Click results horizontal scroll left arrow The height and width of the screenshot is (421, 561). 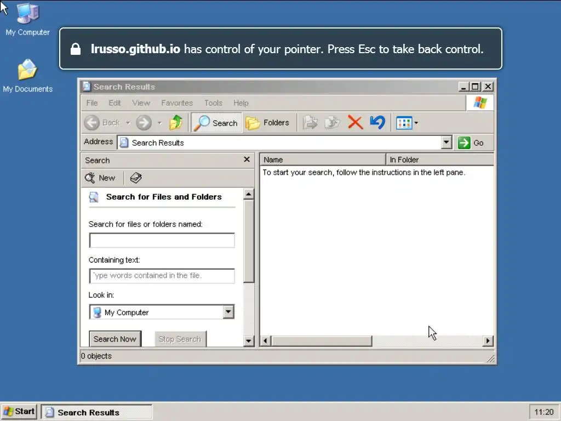pos(265,341)
